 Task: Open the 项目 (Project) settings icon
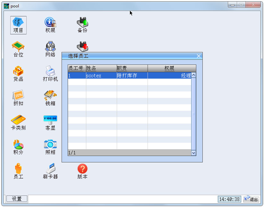18,25
